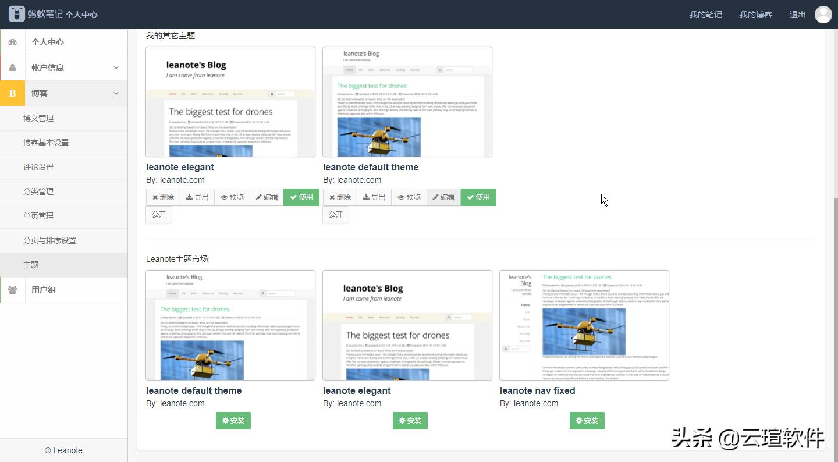Open 博客基本设置 in the sidebar

pyautogui.click(x=64, y=143)
